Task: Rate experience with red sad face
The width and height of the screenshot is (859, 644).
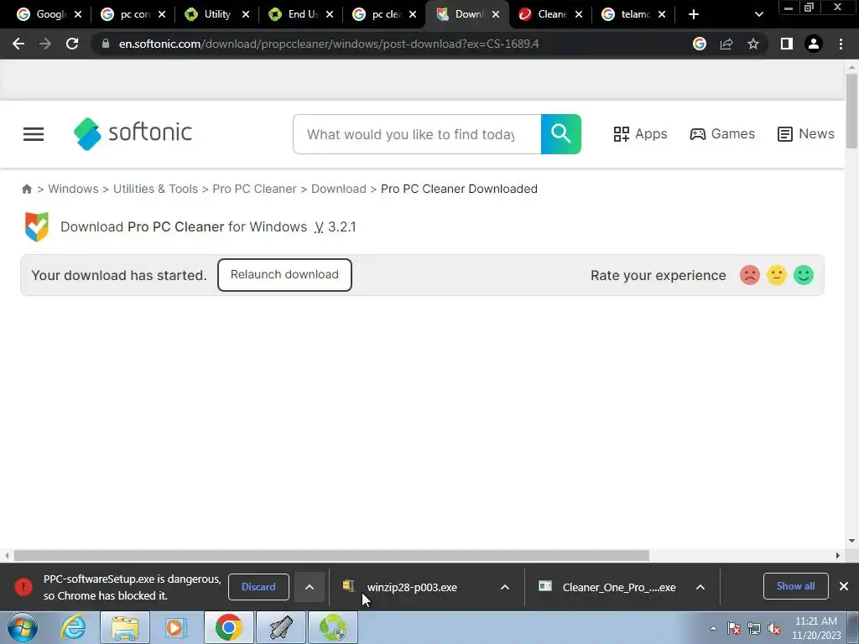Action: point(749,275)
